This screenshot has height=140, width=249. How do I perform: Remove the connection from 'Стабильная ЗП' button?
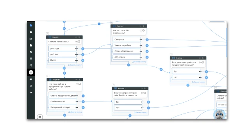point(83,102)
